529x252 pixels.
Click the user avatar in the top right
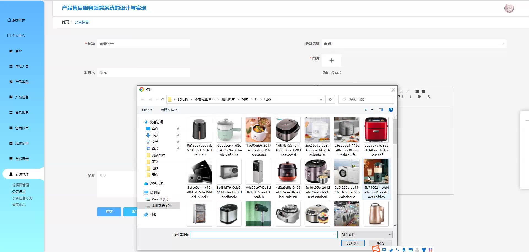pos(509,9)
